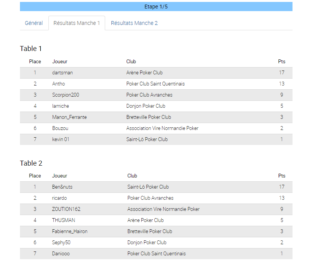The width and height of the screenshot is (314, 263).
Task: Select the dartsman row in Table 1
Action: [156, 72]
